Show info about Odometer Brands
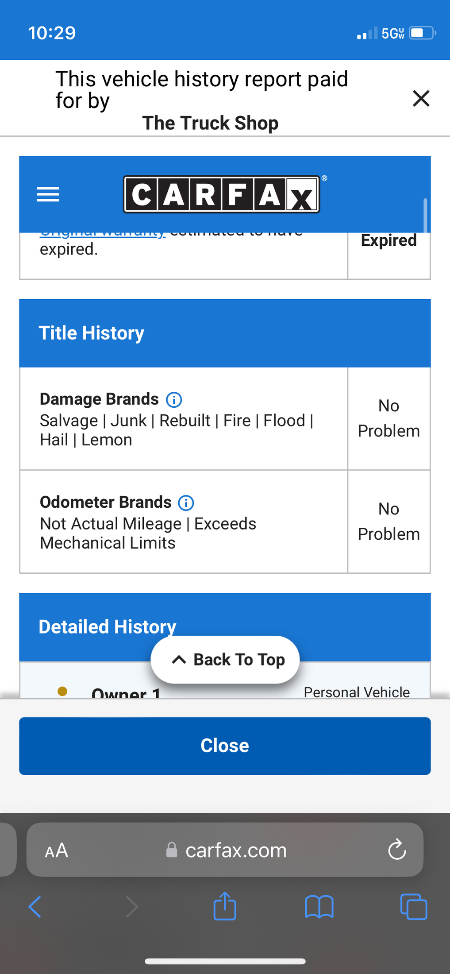The width and height of the screenshot is (450, 974). click(186, 503)
